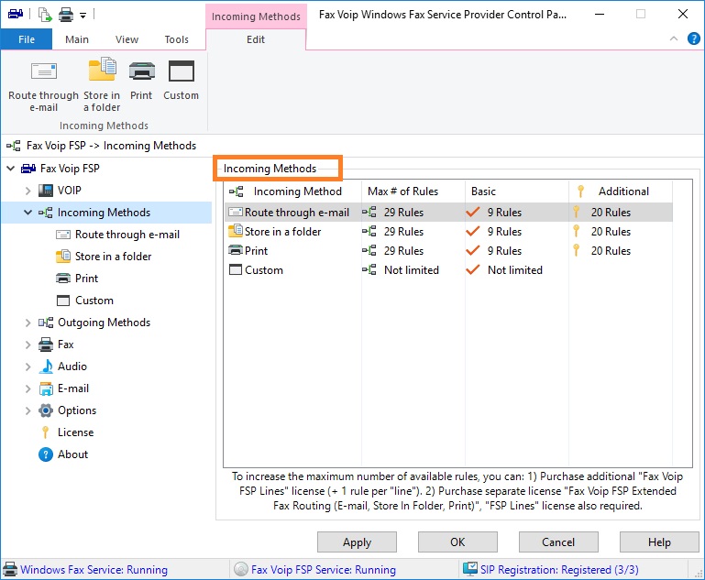
Task: Click Custom window icon in tree
Action: (63, 301)
